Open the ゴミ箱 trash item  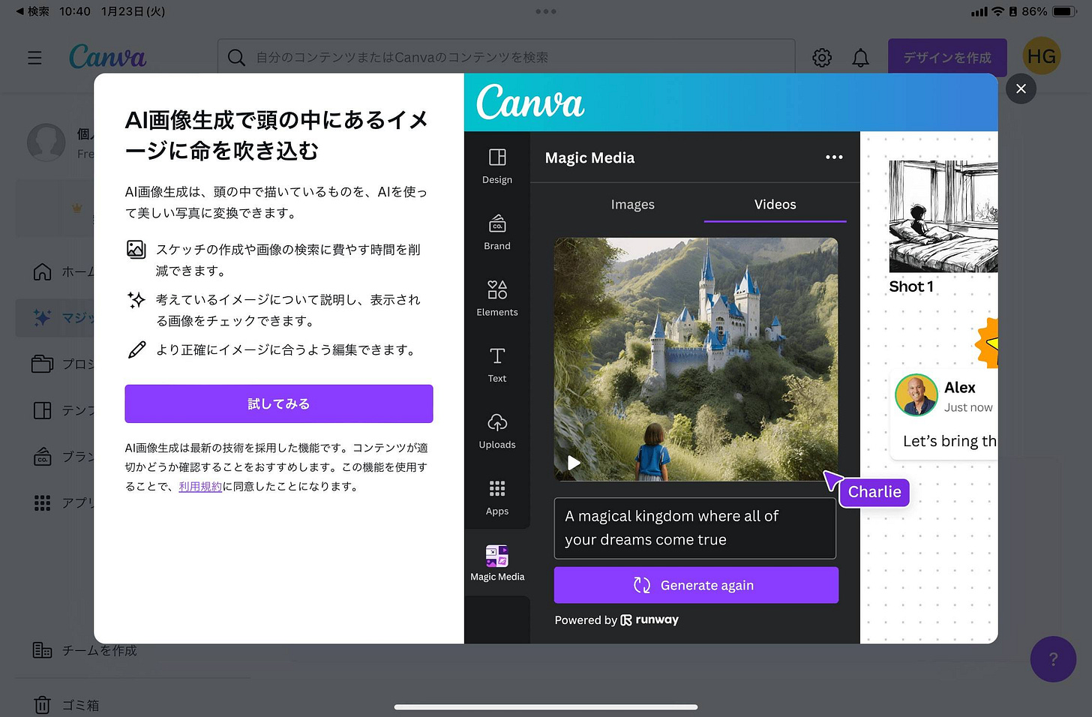coord(66,705)
